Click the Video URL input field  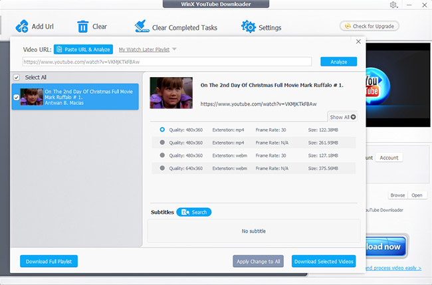coord(167,62)
